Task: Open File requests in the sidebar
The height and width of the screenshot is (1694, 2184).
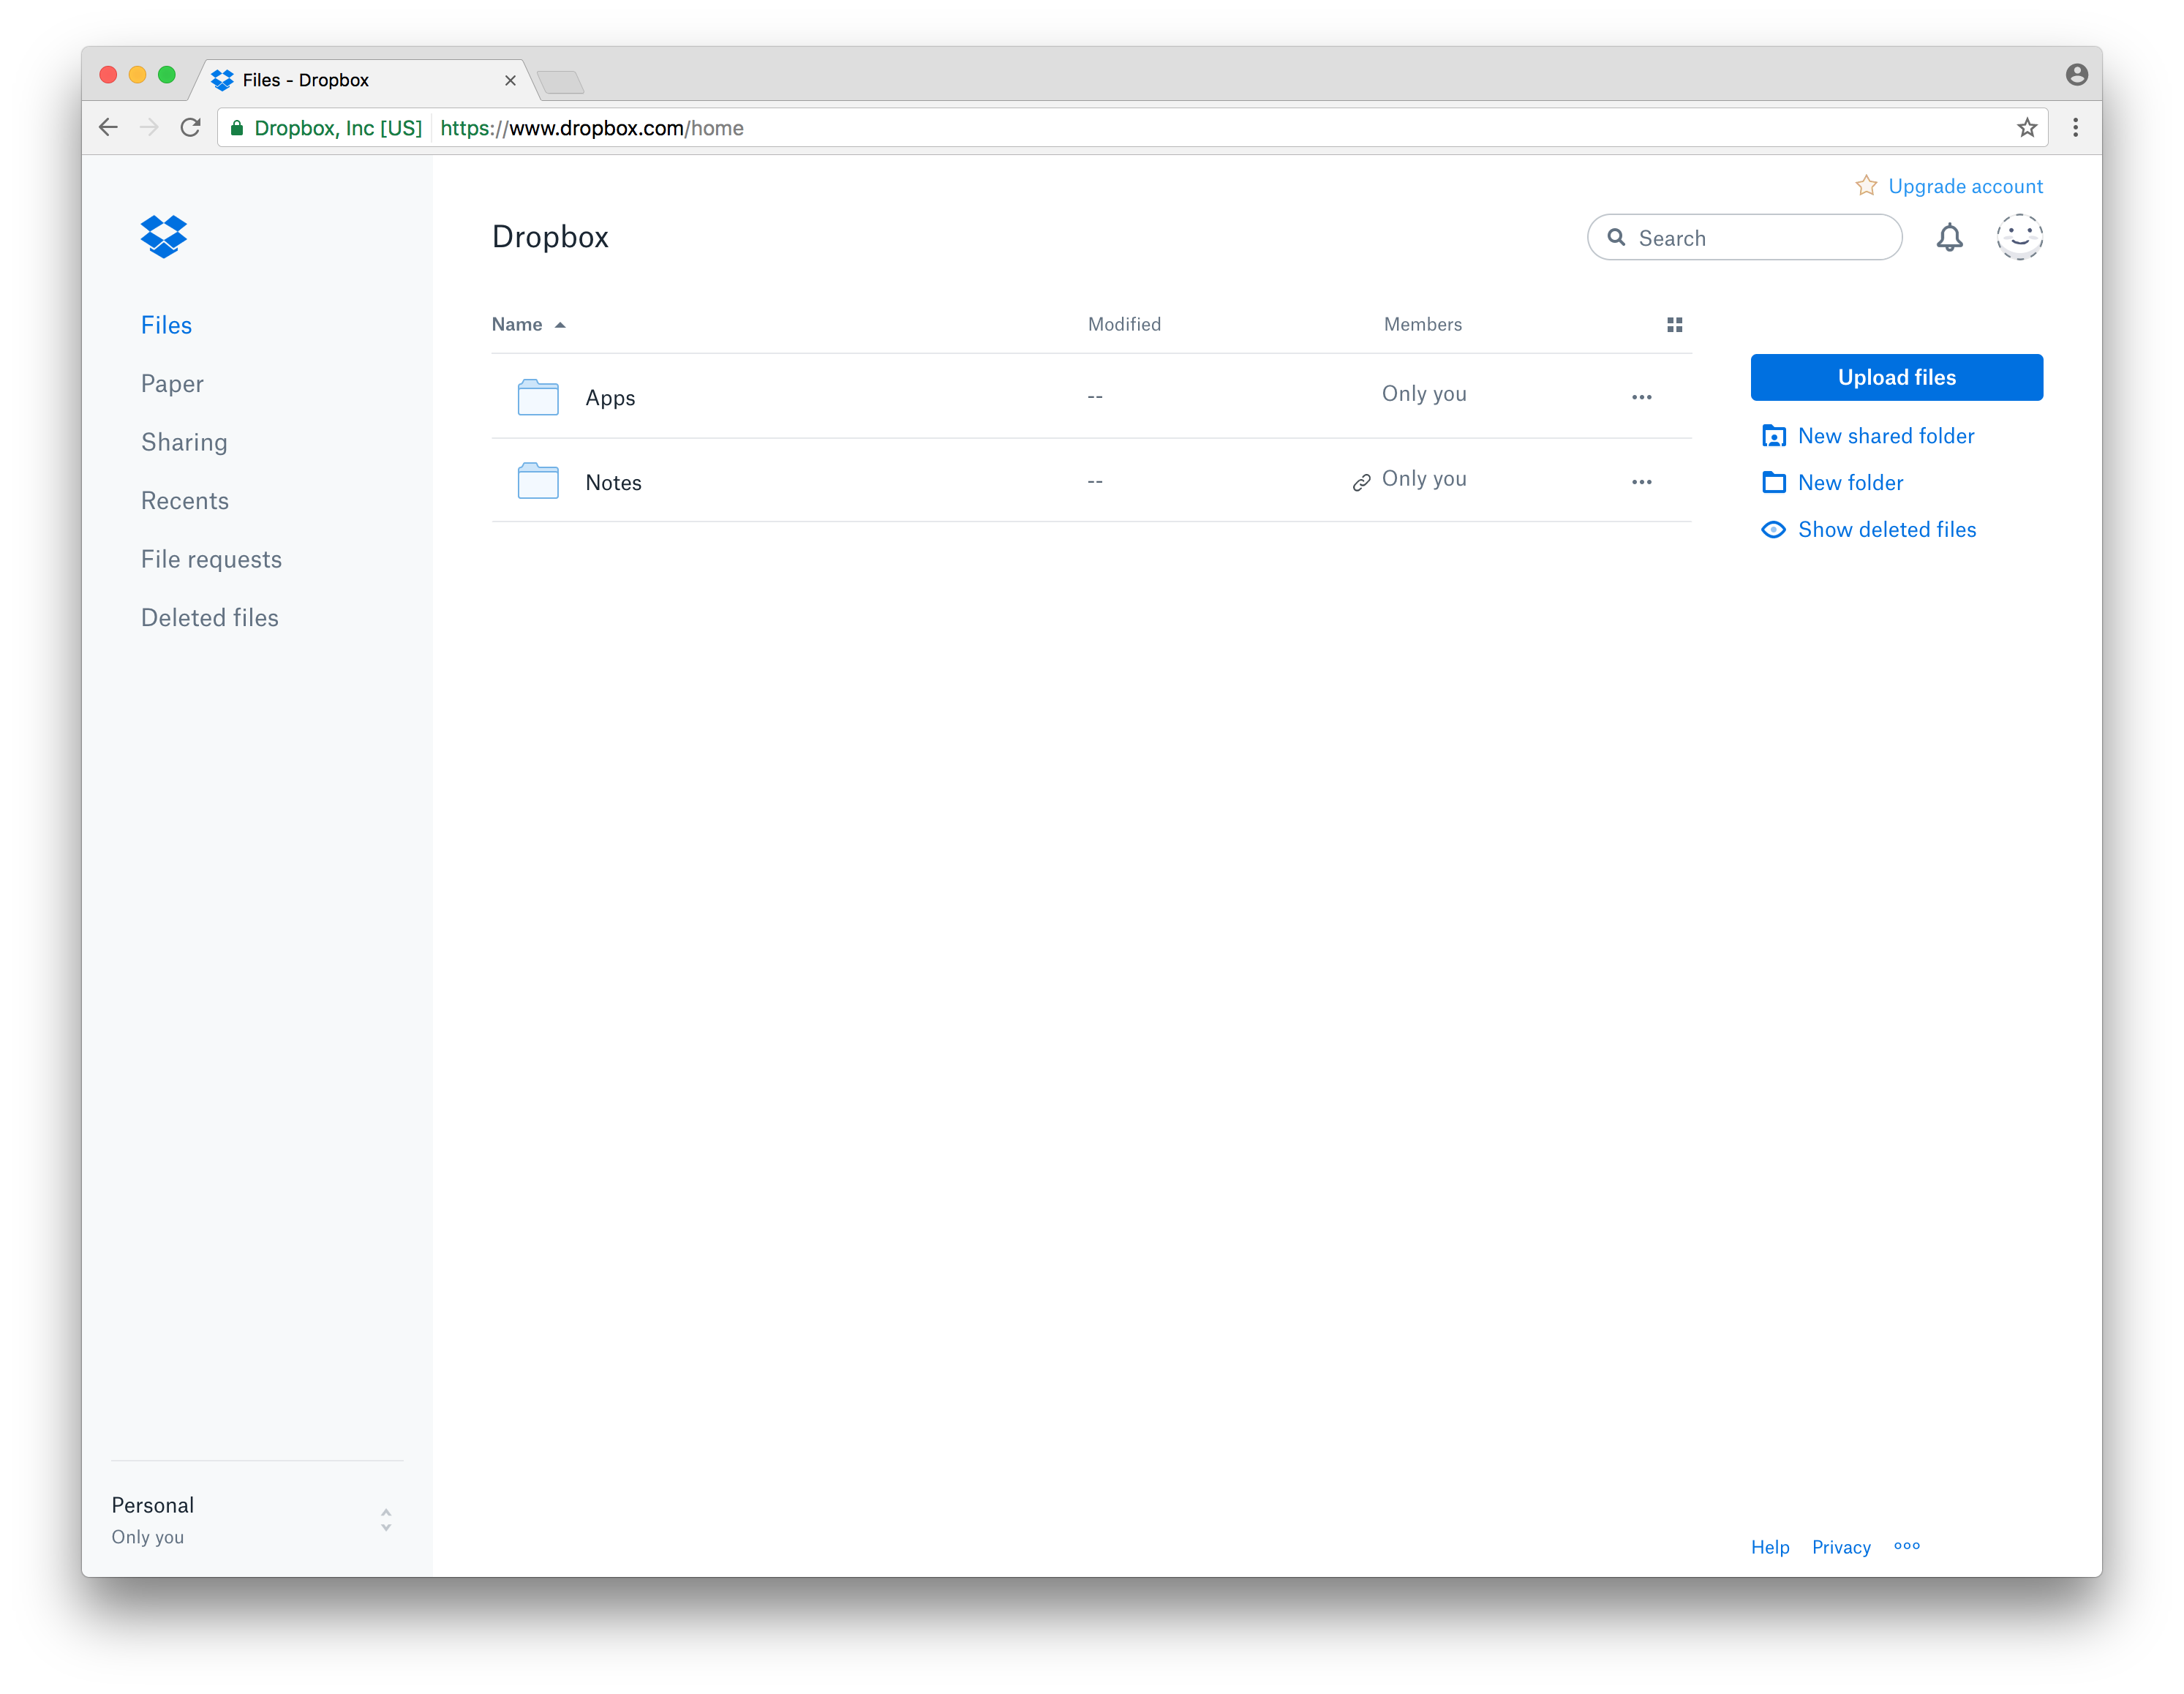Action: click(211, 559)
